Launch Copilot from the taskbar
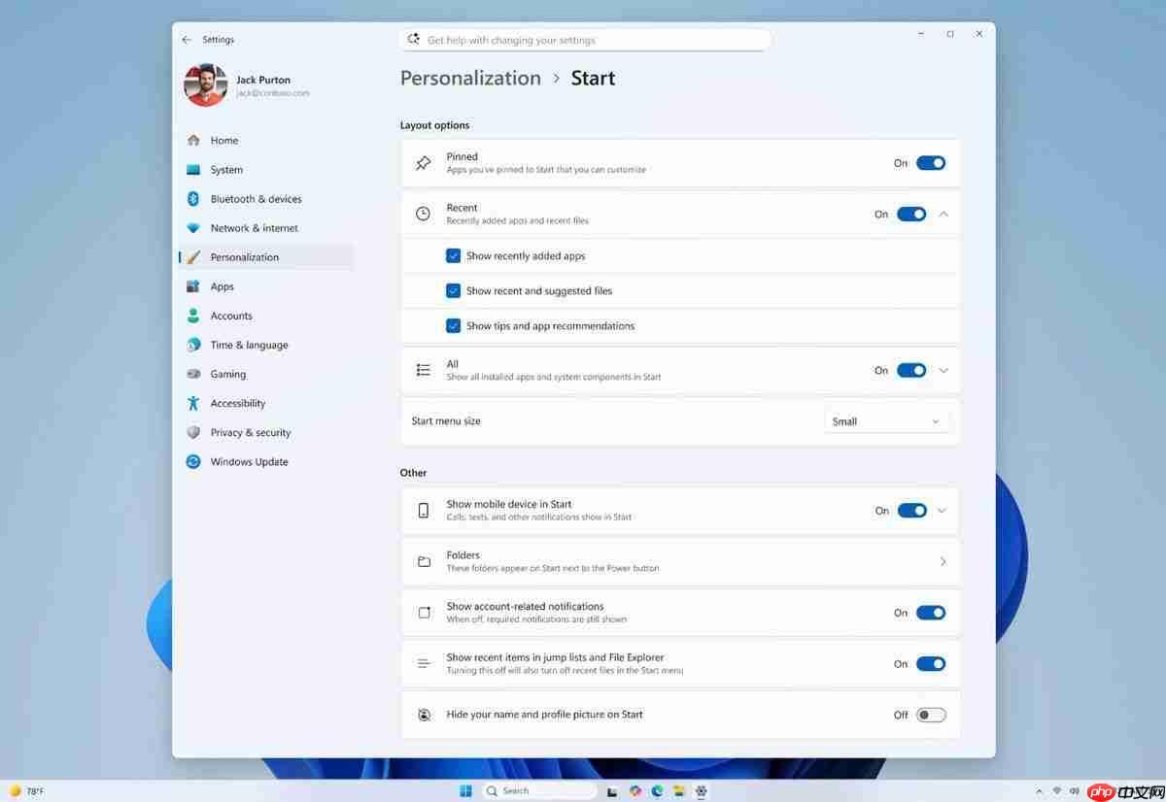Viewport: 1166px width, 802px height. [x=635, y=791]
